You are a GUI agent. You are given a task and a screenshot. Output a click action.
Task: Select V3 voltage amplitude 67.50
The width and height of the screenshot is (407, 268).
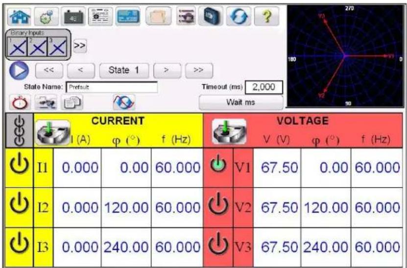[277, 247]
